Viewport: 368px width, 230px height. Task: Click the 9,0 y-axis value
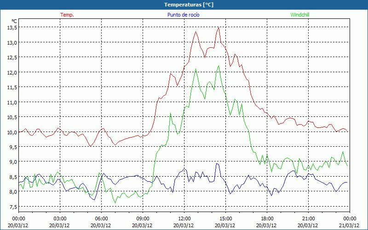13,162
